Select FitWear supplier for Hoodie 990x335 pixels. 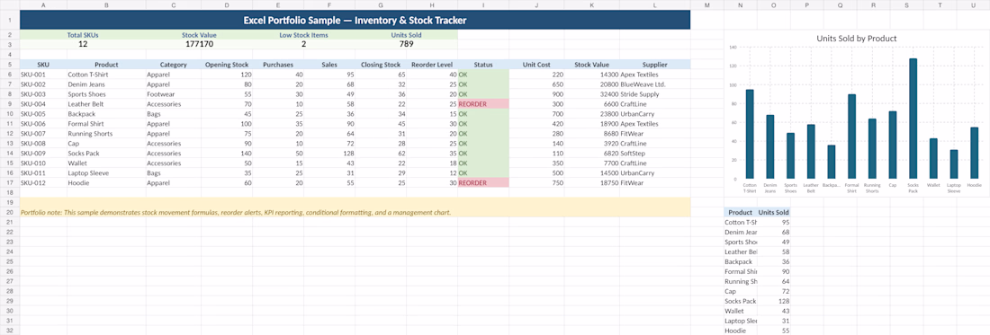coord(654,182)
